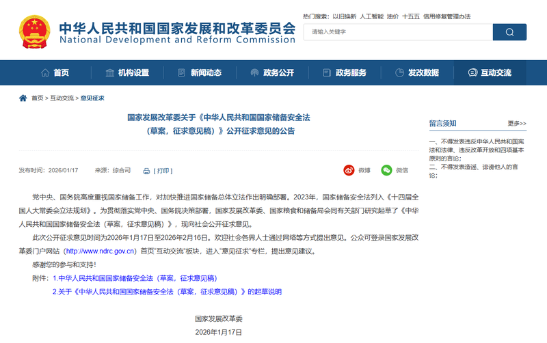
Task: Select the 互动交流 navigation tab
Action: point(490,73)
